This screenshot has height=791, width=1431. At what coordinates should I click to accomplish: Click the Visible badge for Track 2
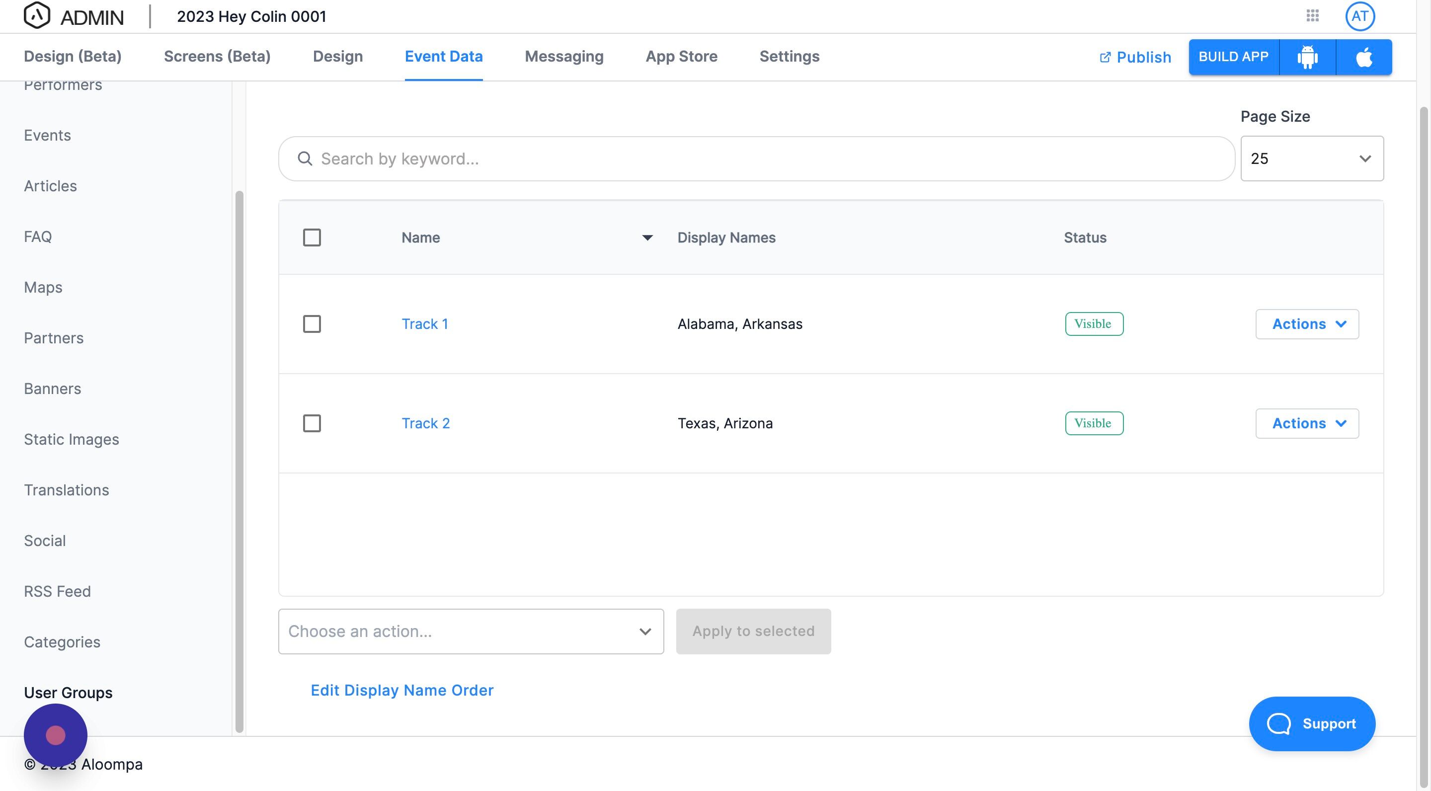click(1094, 423)
